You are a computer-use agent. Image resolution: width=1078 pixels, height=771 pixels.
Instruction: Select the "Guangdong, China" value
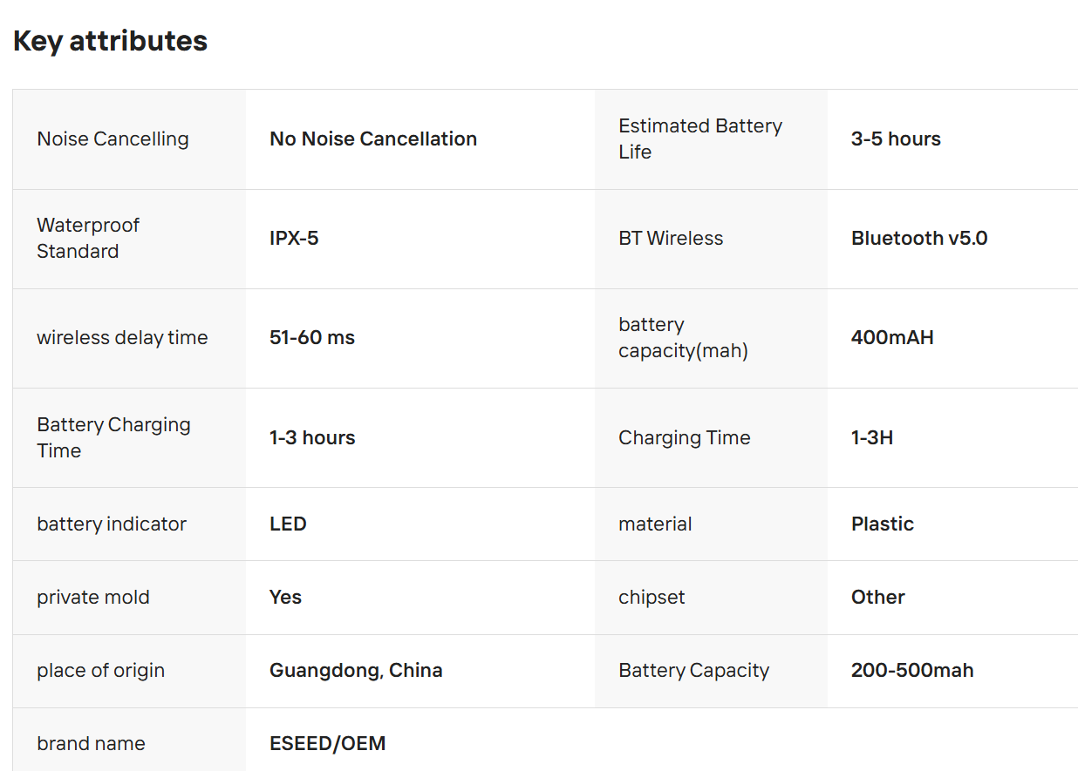(x=356, y=670)
